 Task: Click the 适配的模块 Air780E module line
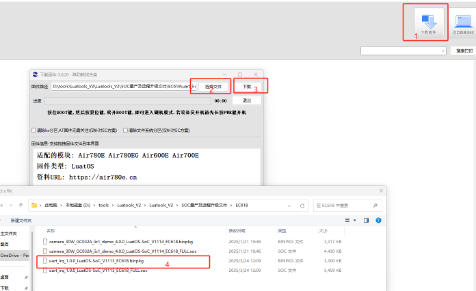click(x=118, y=156)
